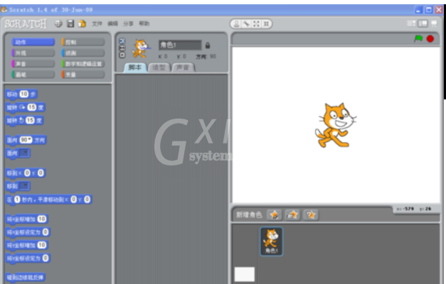Click the seconds value in glide block
The width and height of the screenshot is (446, 284).
[17, 200]
